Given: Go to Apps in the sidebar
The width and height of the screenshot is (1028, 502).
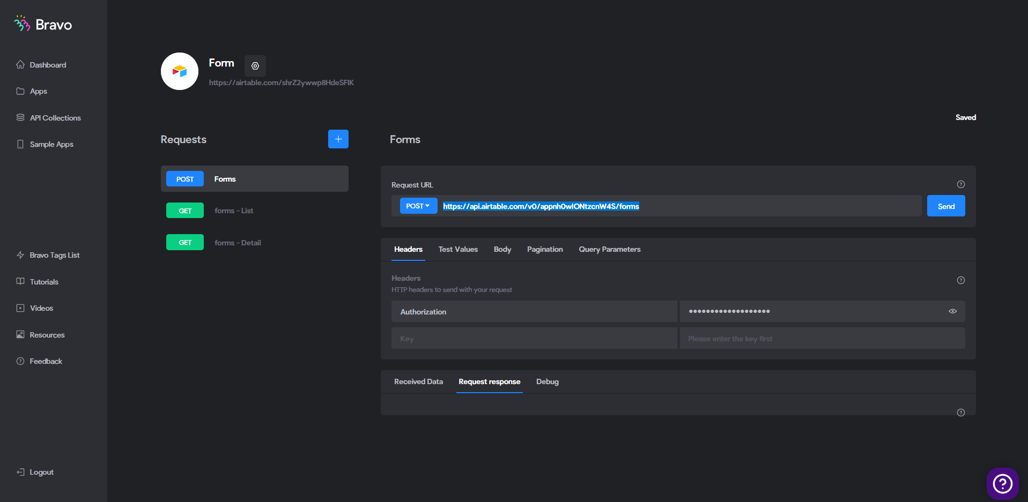Looking at the screenshot, I should pyautogui.click(x=32, y=91).
